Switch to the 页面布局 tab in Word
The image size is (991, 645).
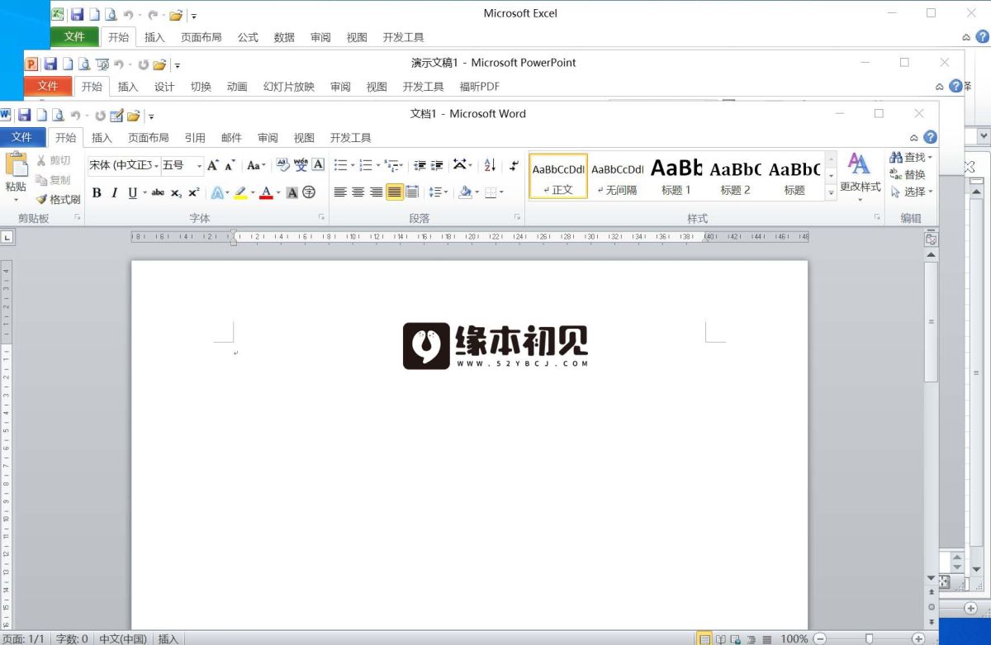coord(148,138)
